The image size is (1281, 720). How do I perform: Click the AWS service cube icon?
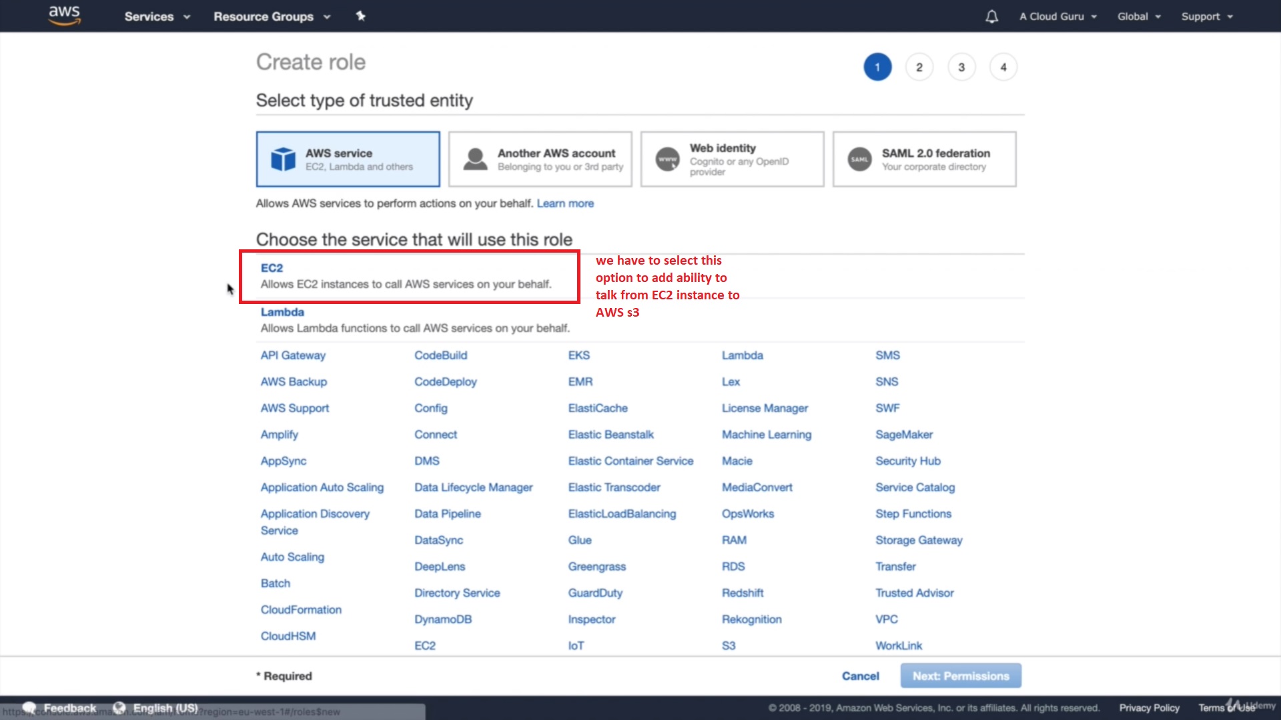click(283, 159)
